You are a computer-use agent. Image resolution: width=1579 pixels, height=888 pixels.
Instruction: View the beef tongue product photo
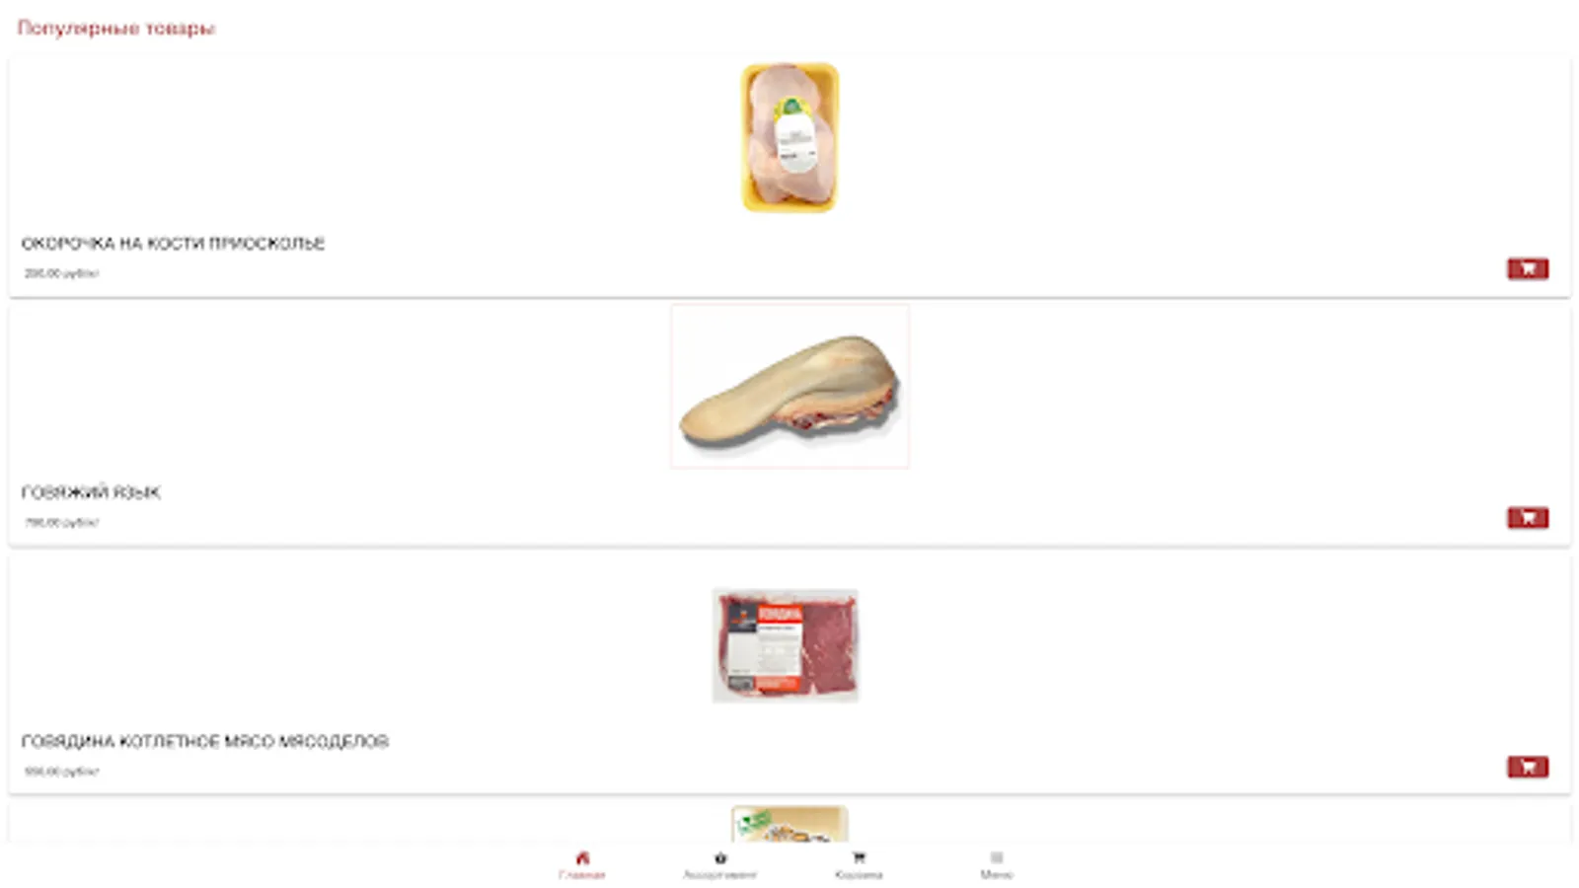click(789, 386)
